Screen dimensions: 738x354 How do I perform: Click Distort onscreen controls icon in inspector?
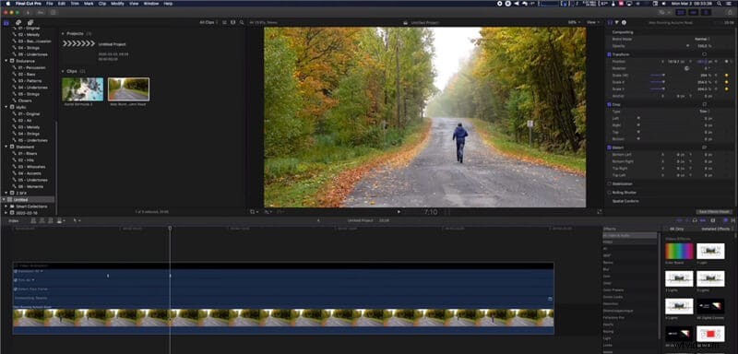(x=705, y=147)
